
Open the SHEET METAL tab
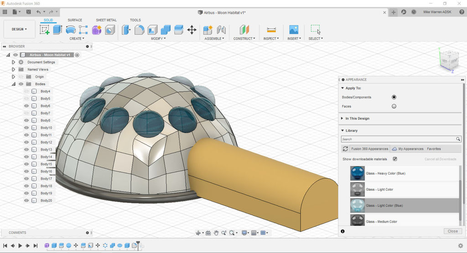tap(106, 20)
